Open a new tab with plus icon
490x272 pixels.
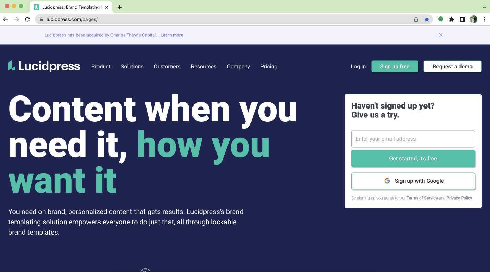point(120,7)
